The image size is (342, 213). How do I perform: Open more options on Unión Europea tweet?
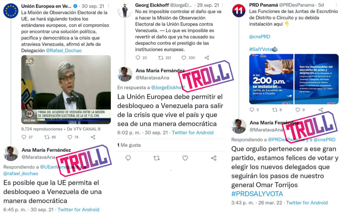pos(109,6)
